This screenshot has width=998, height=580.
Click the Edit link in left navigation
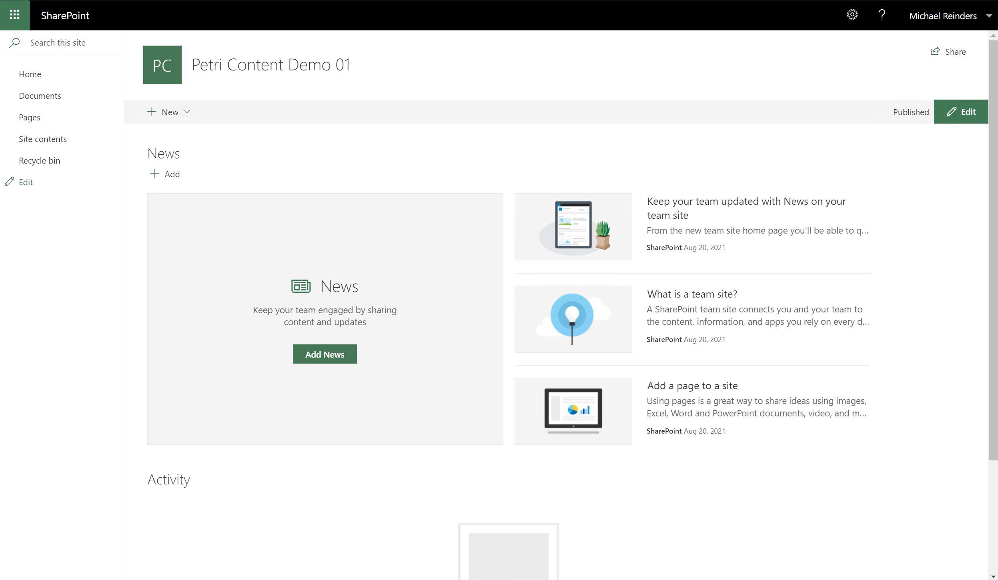(x=26, y=182)
